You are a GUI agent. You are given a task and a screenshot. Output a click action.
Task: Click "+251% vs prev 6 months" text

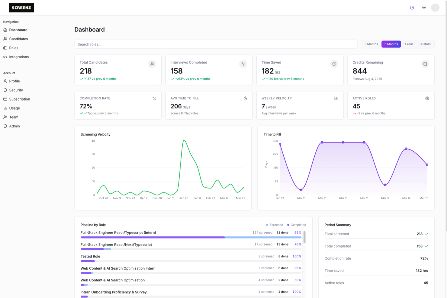[193, 79]
